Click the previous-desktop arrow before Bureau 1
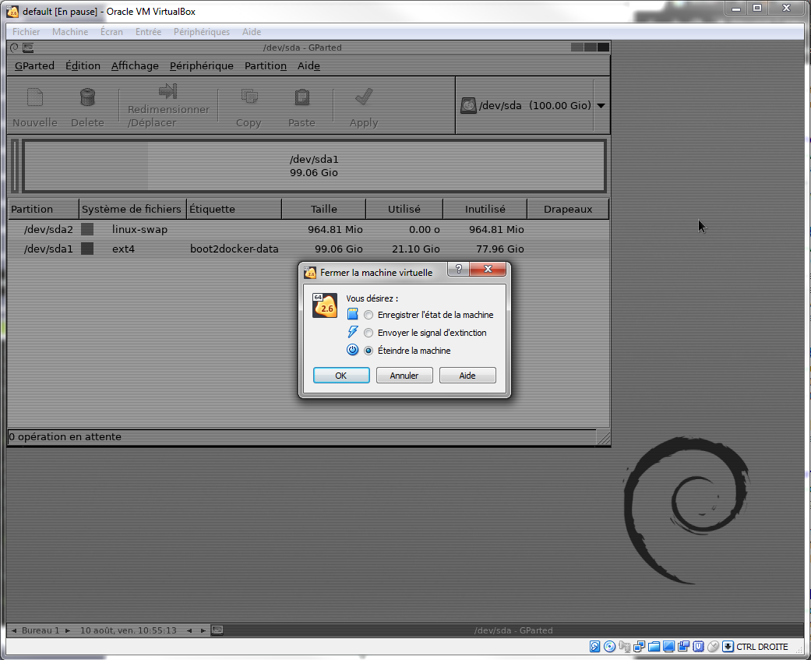811x660 pixels. tap(14, 630)
